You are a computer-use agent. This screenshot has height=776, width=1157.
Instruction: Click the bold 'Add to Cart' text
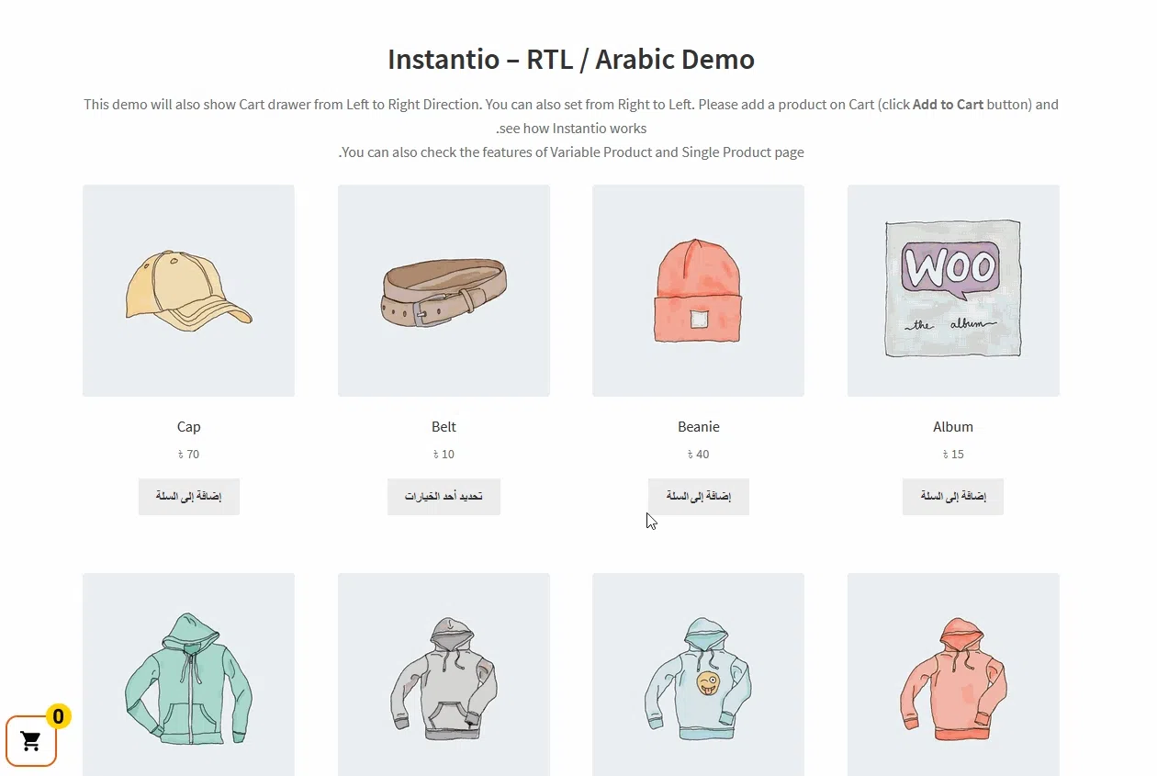click(948, 105)
